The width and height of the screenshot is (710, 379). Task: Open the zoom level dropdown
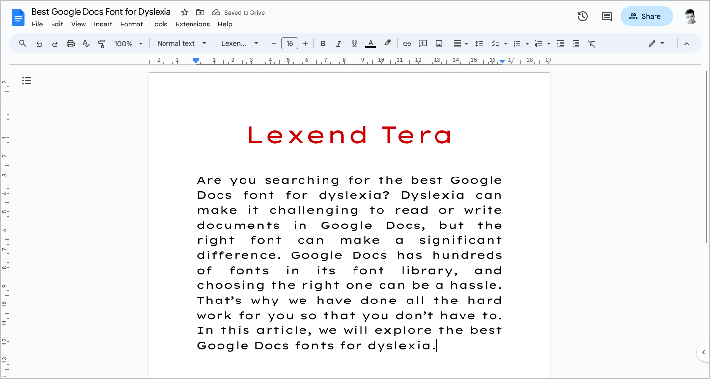click(x=129, y=44)
